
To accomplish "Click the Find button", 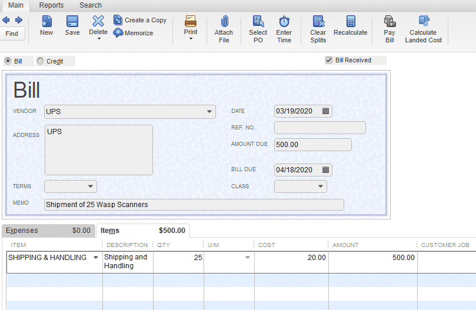I will pos(12,34).
